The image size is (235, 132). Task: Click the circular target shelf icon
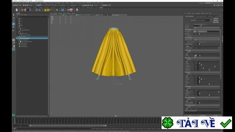(36, 10)
